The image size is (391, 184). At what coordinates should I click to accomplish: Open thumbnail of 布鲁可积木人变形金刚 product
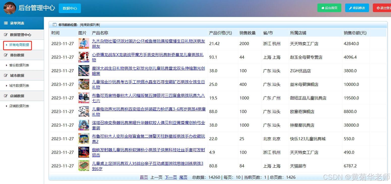pyautogui.click(x=84, y=139)
